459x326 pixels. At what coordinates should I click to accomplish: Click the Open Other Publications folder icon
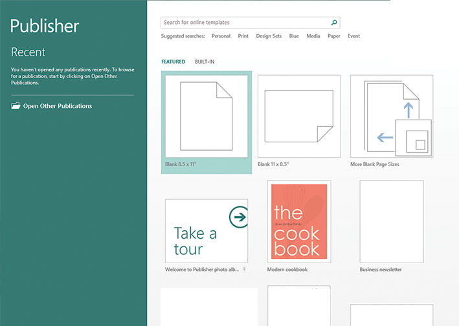(x=16, y=105)
